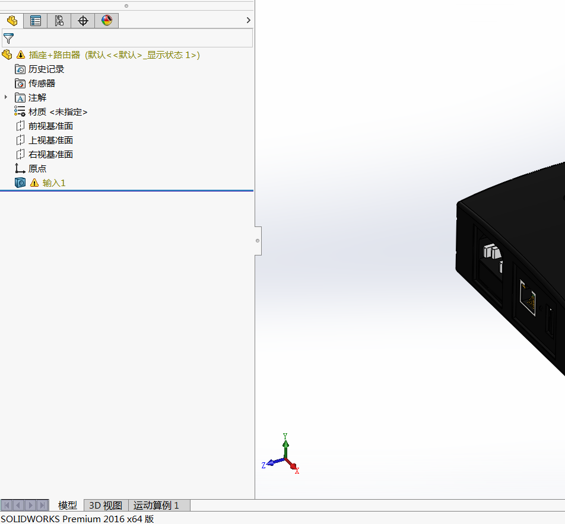Image resolution: width=565 pixels, height=524 pixels.
Task: Select the 历史记录 history folder
Action: (x=46, y=69)
